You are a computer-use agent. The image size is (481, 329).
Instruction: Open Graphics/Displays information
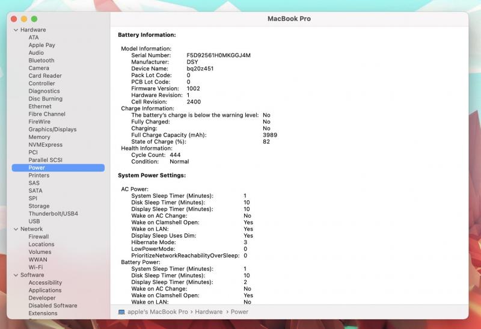[52, 129]
